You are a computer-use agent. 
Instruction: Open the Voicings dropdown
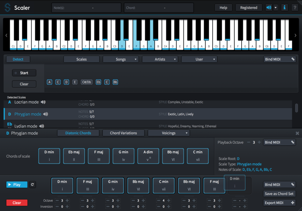(168, 133)
